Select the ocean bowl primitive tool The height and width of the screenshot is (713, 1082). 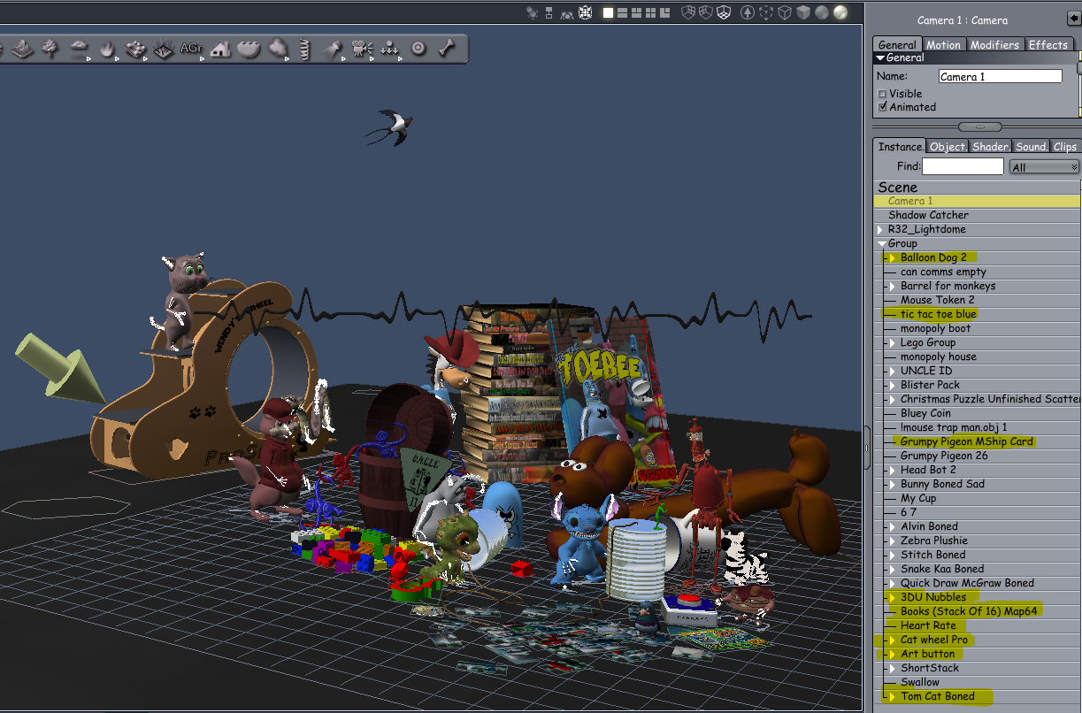coord(249,49)
